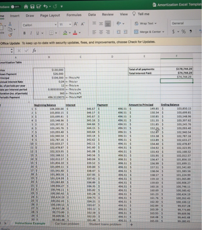This screenshot has width=202, height=230.
Task: Click the Align Left icon
Action: (x=94, y=32)
